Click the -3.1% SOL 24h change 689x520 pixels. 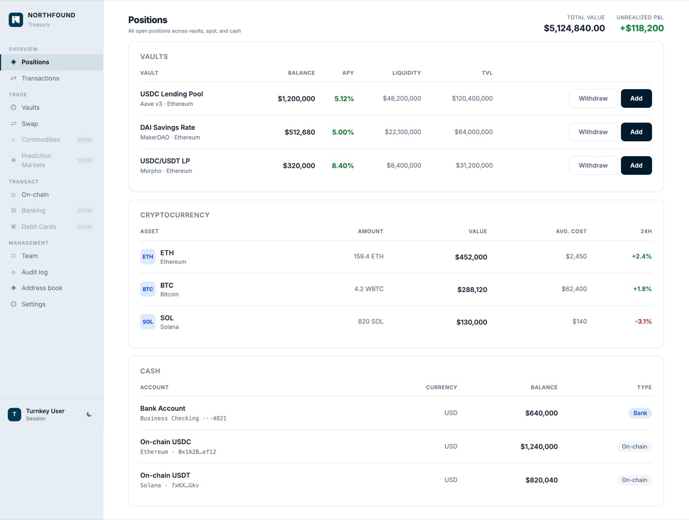(x=643, y=322)
